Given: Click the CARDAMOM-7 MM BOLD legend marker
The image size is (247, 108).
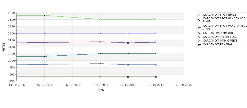Looking at the screenshot, I should click(x=199, y=33).
